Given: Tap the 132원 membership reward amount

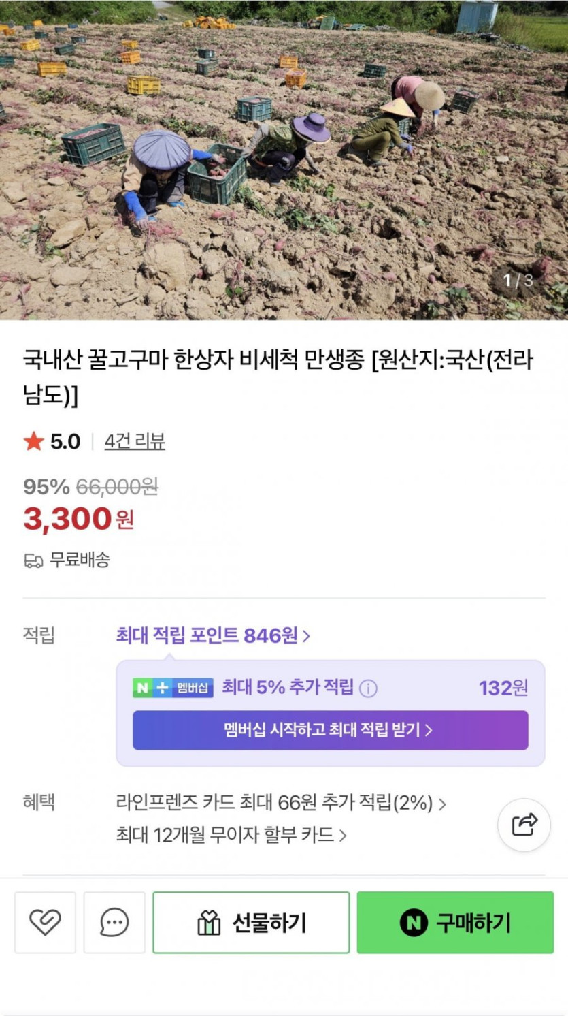Looking at the screenshot, I should pyautogui.click(x=503, y=688).
